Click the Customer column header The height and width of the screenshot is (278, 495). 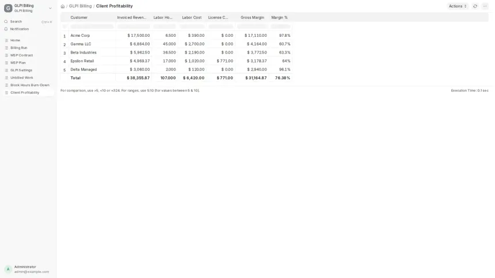(x=92, y=18)
